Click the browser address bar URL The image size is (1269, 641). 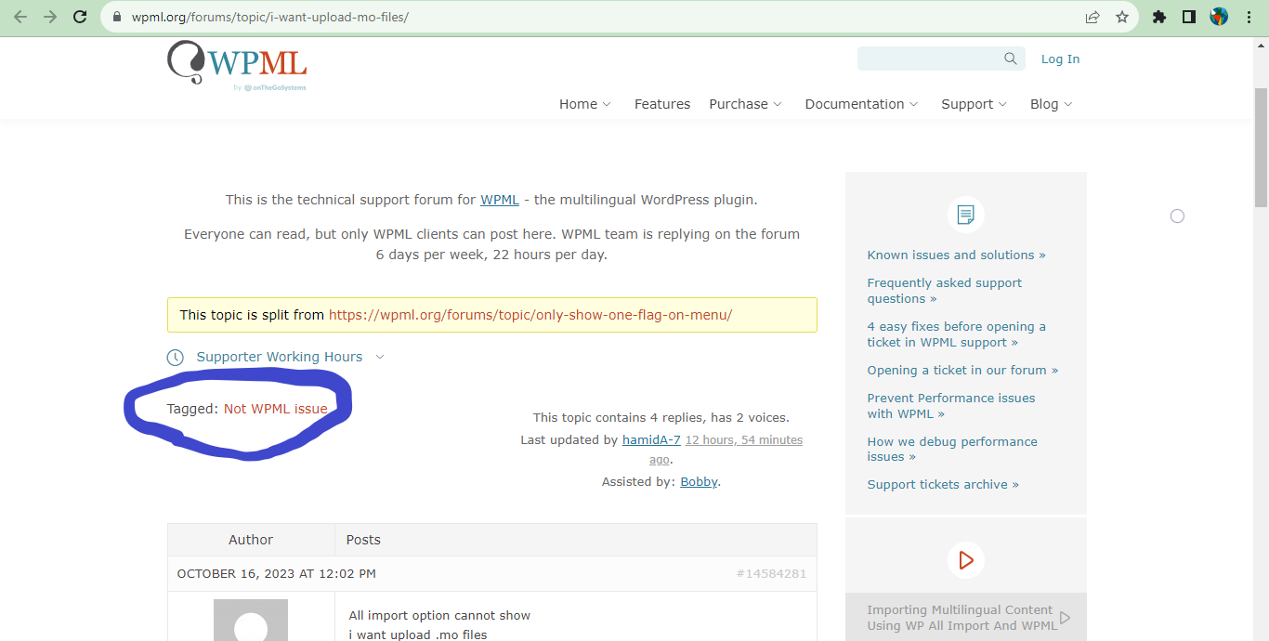(x=270, y=17)
